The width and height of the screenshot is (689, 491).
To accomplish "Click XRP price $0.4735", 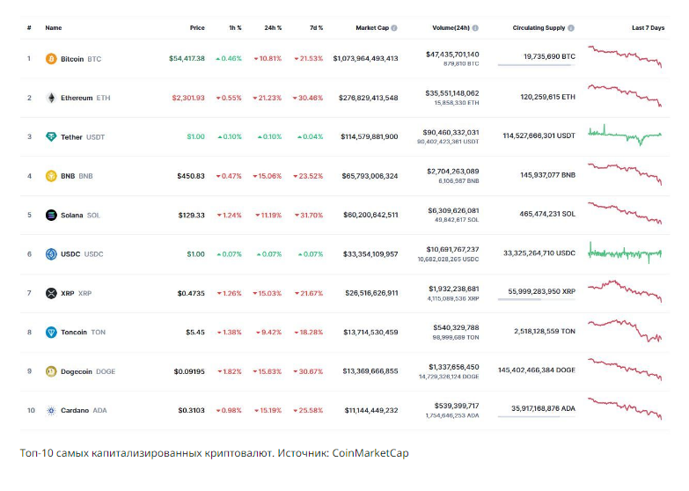I will [x=191, y=293].
